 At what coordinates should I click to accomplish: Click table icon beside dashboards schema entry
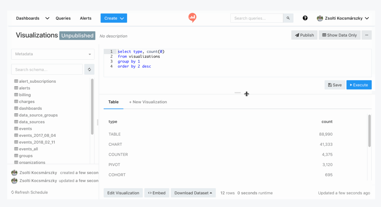click(x=16, y=108)
